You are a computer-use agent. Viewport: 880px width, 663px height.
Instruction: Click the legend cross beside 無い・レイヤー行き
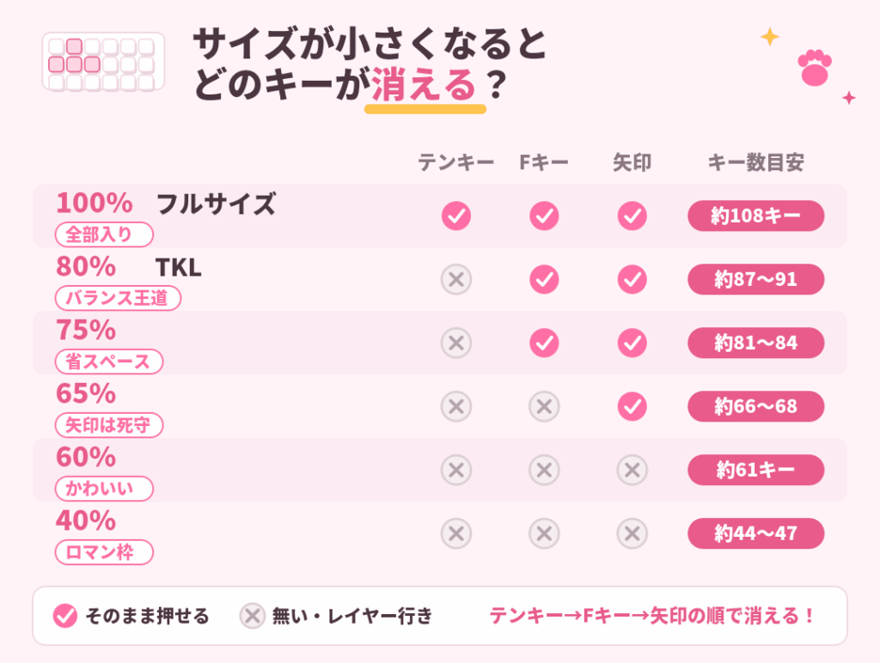pyautogui.click(x=253, y=616)
